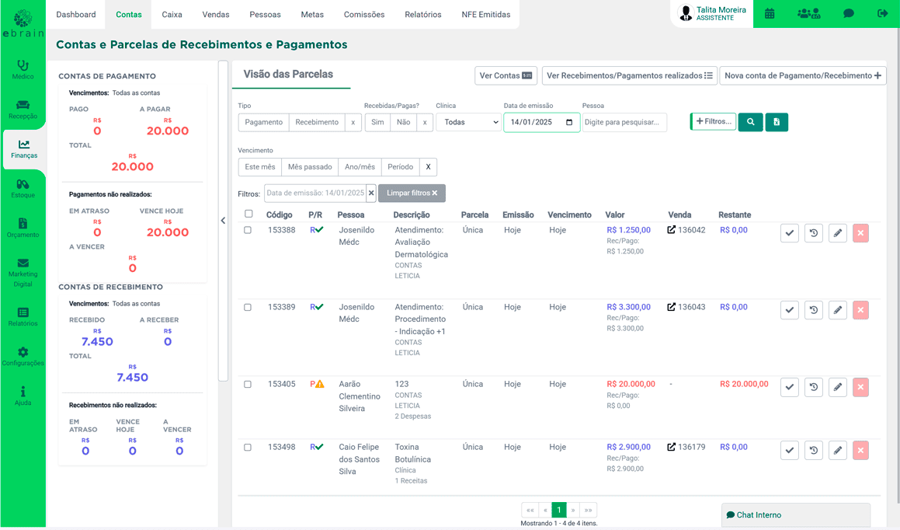
Task: Open the chat bubble icon in header
Action: pos(849,13)
